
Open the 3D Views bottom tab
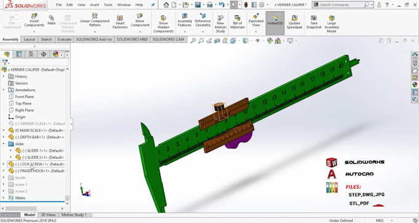click(48, 215)
